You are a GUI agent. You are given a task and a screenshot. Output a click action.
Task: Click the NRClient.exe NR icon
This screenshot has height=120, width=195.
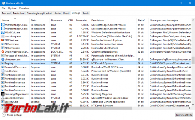[x=3, y=40]
